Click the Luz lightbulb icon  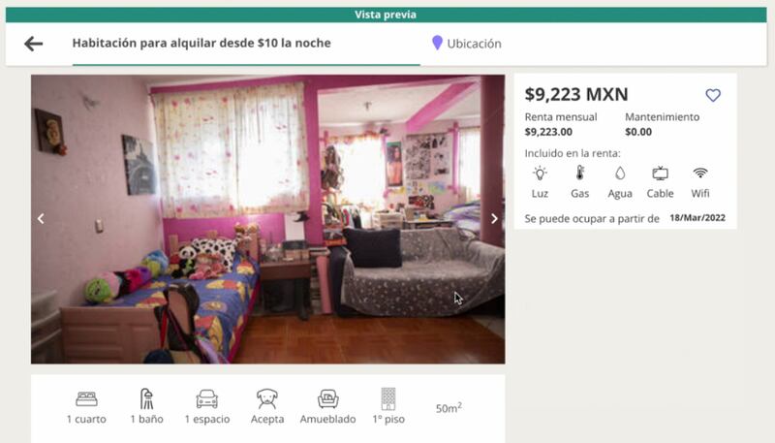[540, 174]
